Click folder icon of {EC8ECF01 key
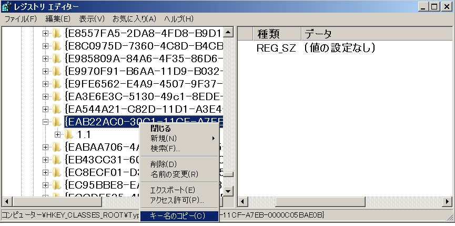The image size is (455, 226). pyautogui.click(x=57, y=172)
